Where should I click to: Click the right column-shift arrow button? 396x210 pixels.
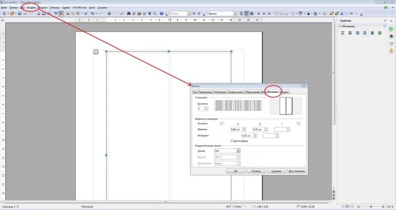click(x=298, y=124)
